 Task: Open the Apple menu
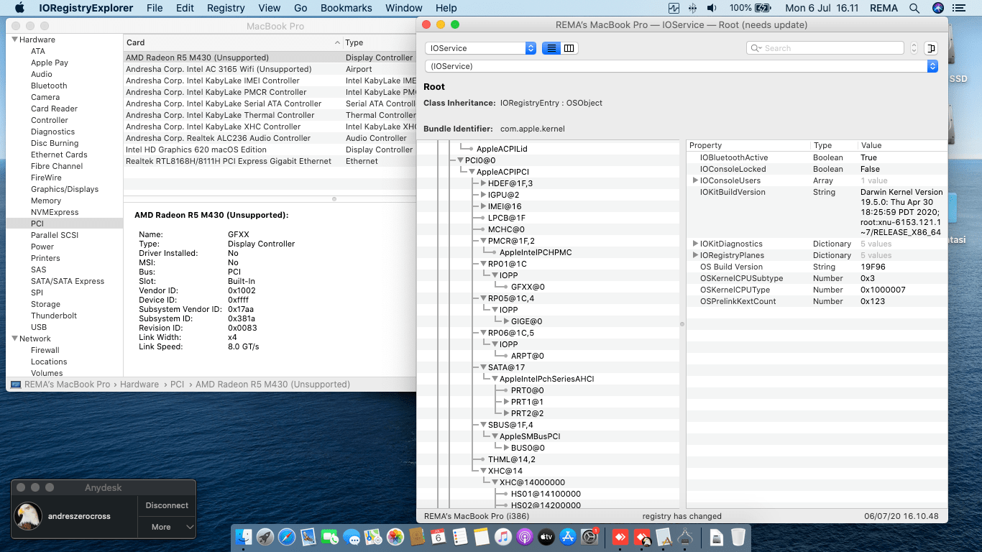(x=19, y=8)
